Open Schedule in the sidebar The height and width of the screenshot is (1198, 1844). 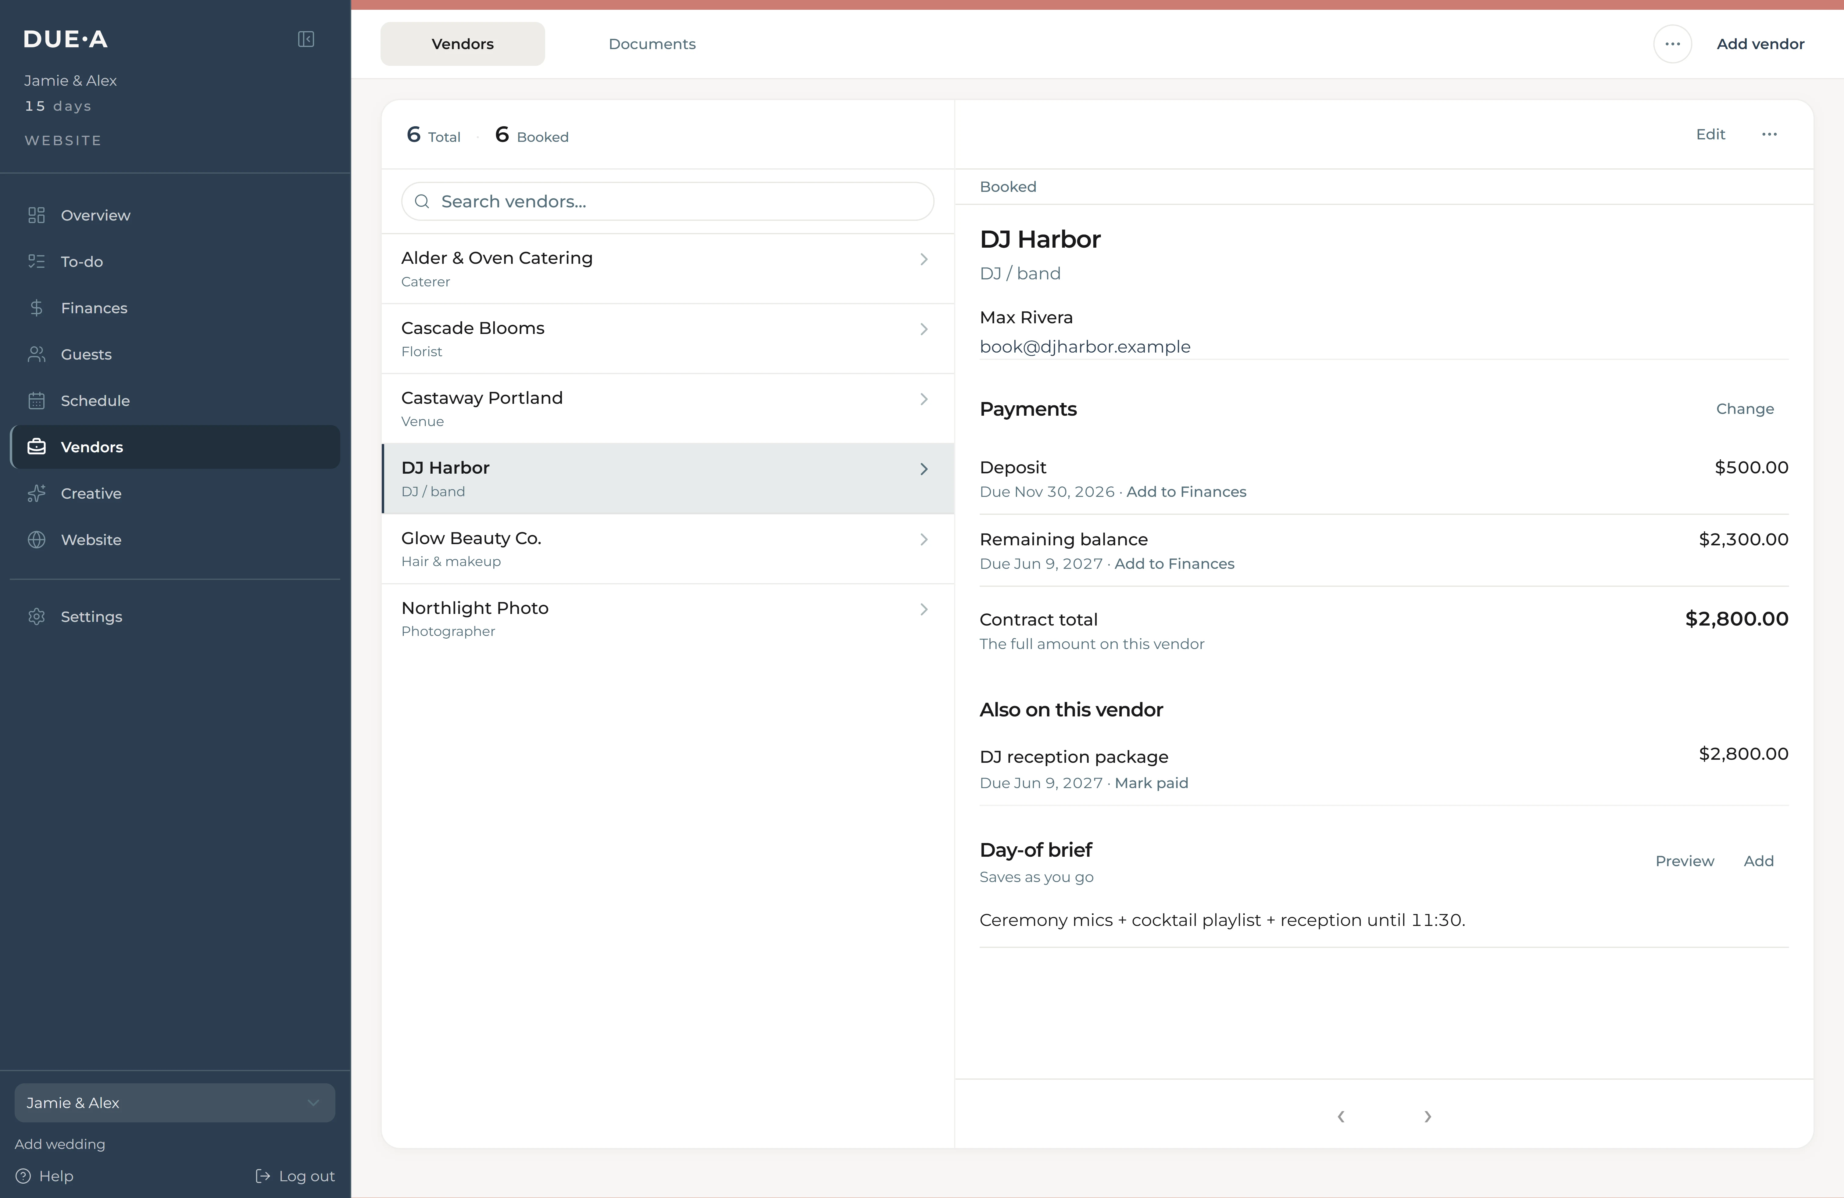[x=175, y=401]
